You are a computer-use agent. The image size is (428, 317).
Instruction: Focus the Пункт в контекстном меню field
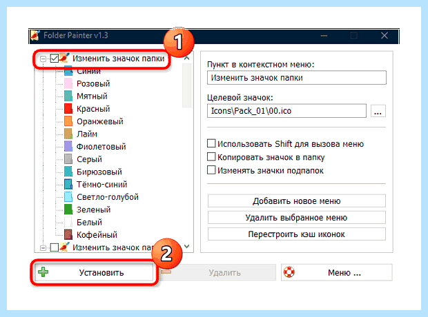tap(297, 78)
